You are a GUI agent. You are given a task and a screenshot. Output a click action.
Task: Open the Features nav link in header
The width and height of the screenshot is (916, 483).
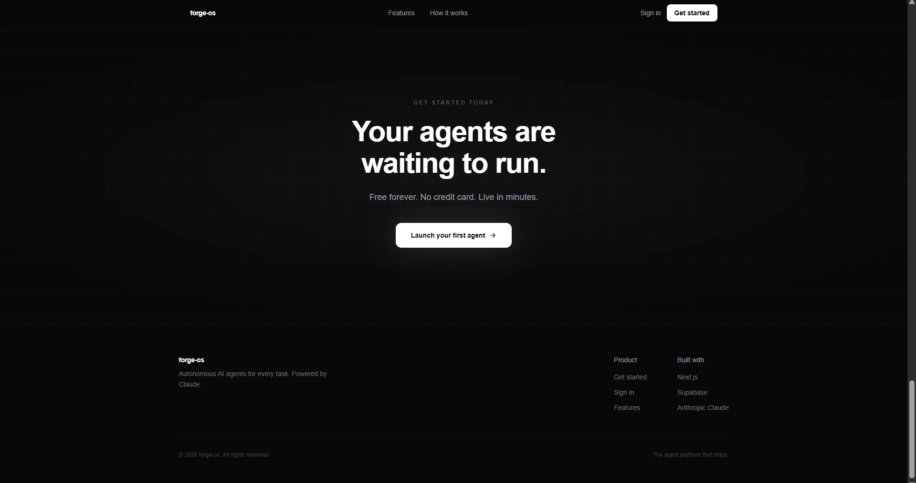pyautogui.click(x=401, y=13)
